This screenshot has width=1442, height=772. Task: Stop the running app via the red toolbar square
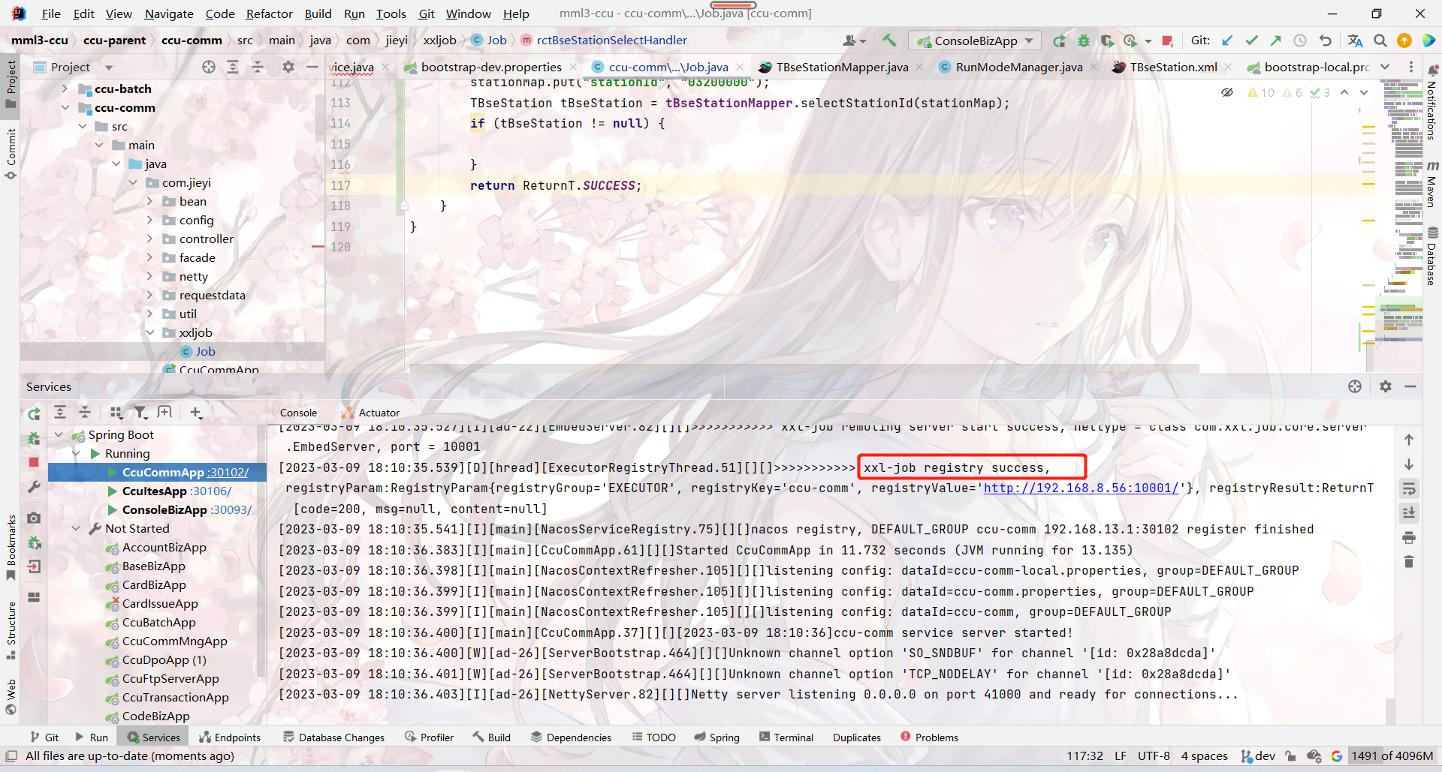[1167, 41]
